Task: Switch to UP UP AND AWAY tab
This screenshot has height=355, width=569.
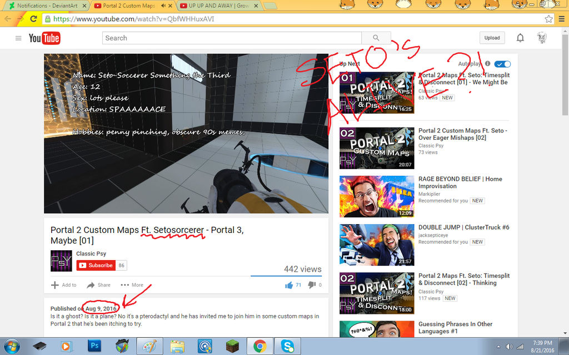Action: click(219, 6)
